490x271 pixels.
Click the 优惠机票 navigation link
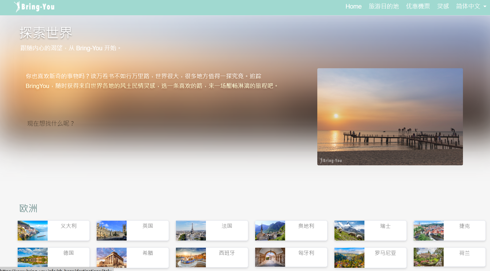point(418,6)
